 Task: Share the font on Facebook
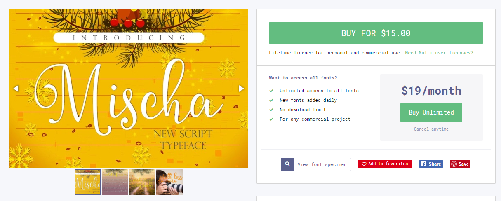pos(431,164)
